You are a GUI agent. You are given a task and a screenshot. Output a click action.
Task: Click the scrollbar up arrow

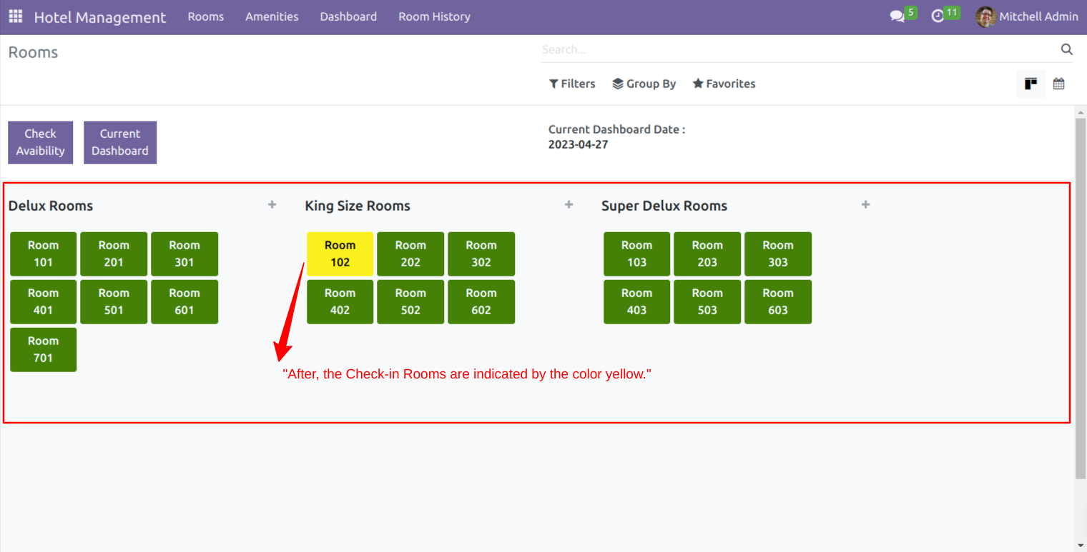coord(1081,112)
